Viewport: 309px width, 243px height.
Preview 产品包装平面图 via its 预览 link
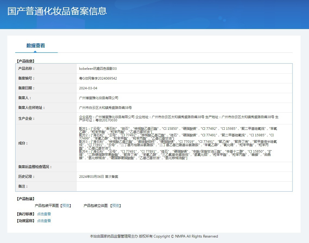pos(66,206)
